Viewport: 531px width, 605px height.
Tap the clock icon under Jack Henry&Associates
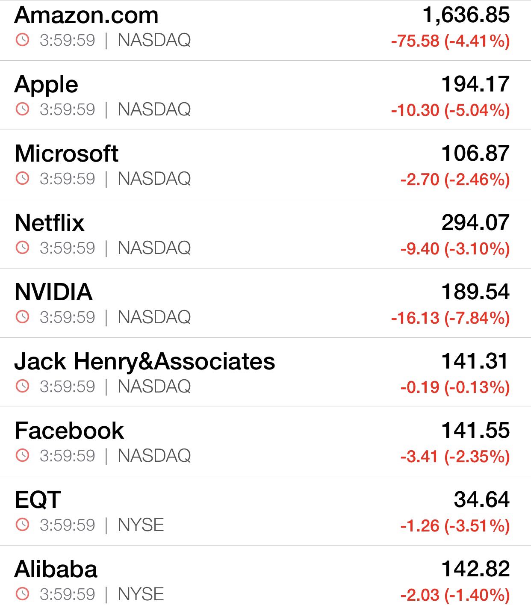[22, 386]
